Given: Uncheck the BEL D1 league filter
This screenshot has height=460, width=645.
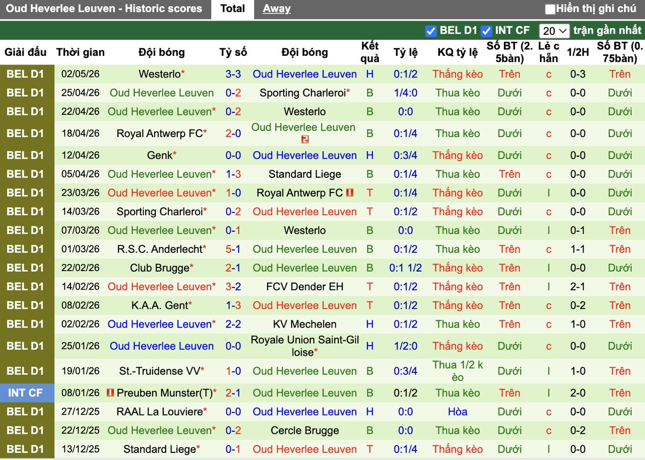Looking at the screenshot, I should tap(430, 31).
